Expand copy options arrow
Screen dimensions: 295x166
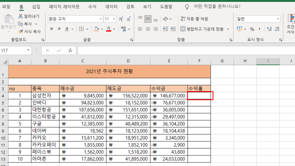(x=36, y=24)
